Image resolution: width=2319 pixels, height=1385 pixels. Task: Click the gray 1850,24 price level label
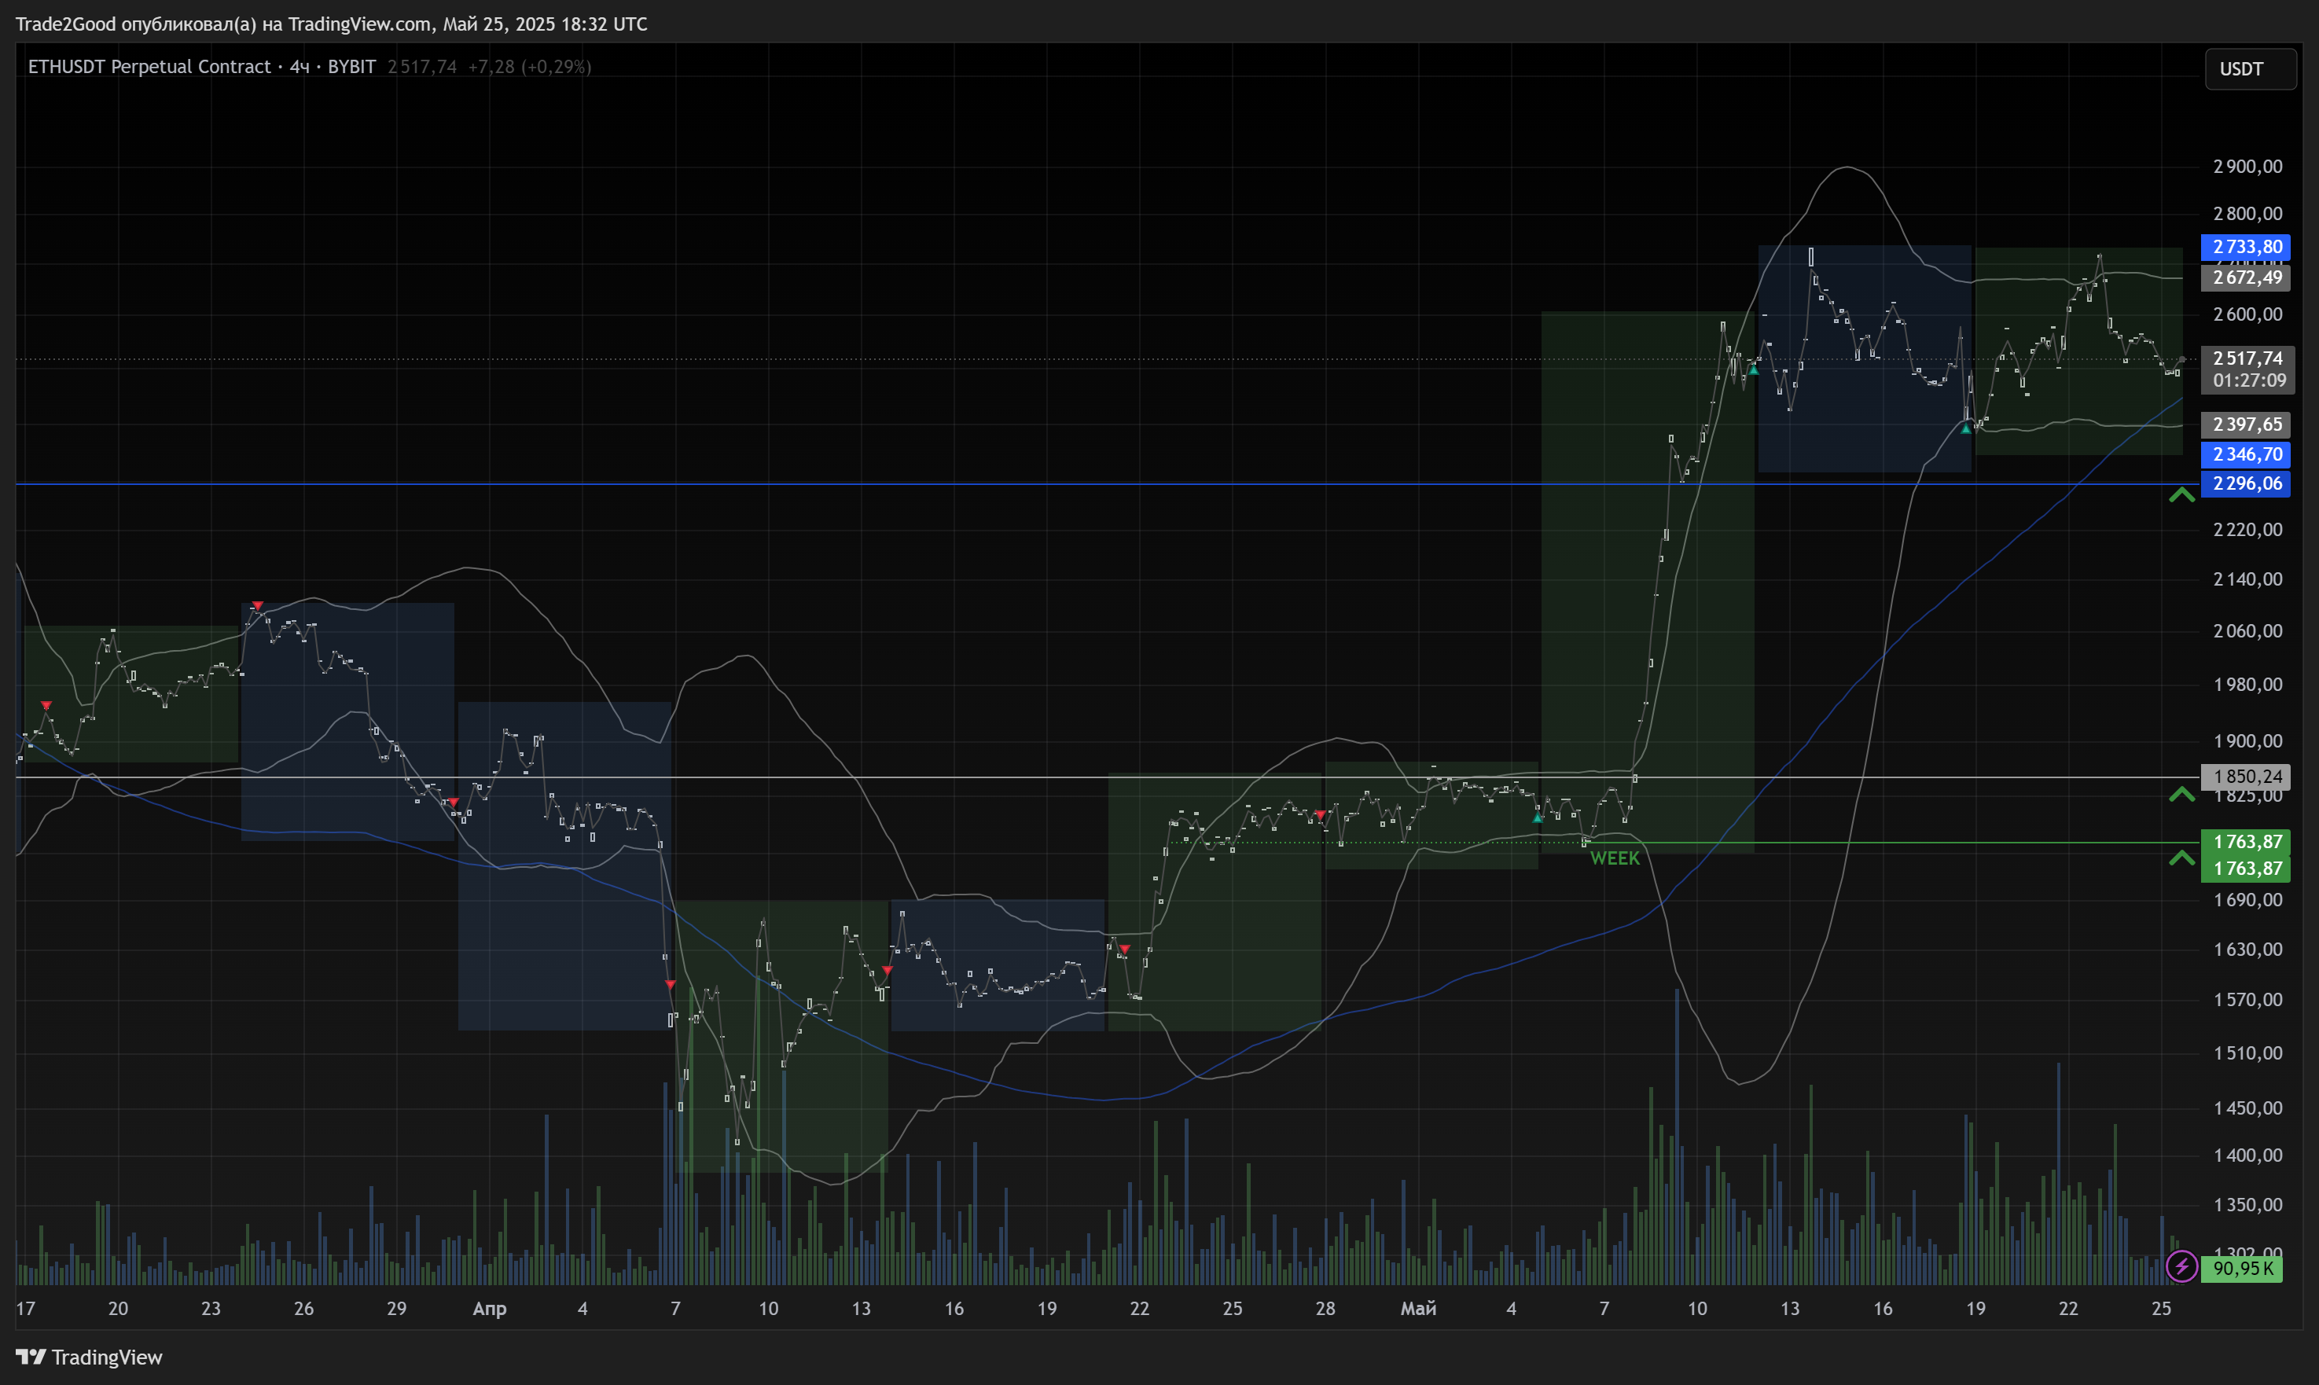click(2246, 777)
